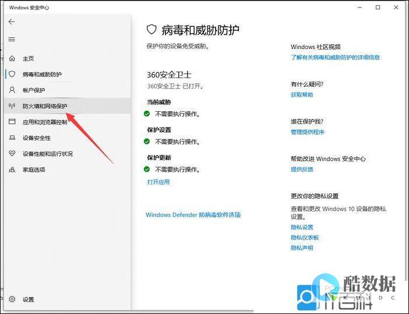
Task: Click the 病毒和威胁防护 page title
Action: pos(200,30)
